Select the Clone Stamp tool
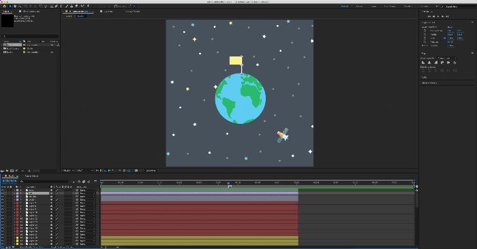477x249 pixels. (x=72, y=6)
